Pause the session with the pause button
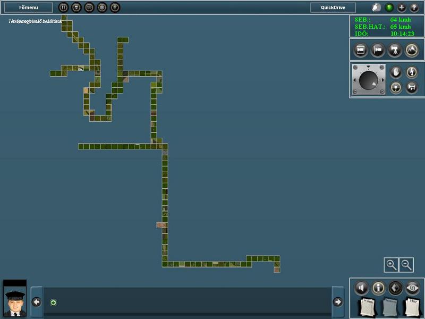This screenshot has height=319, width=425. point(63,7)
